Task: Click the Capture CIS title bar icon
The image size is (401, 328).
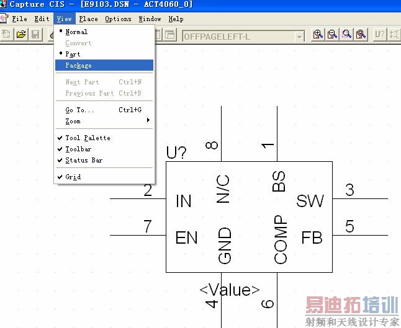Action: [x=3, y=4]
